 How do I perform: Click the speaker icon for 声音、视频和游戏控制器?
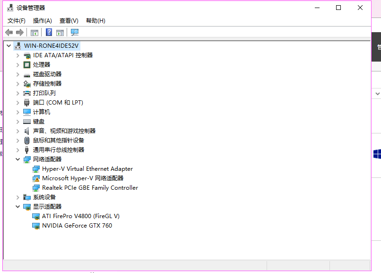pyautogui.click(x=27, y=131)
